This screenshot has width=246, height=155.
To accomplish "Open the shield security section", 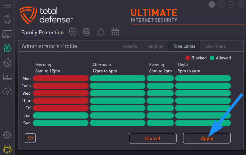I will (x=7, y=19).
